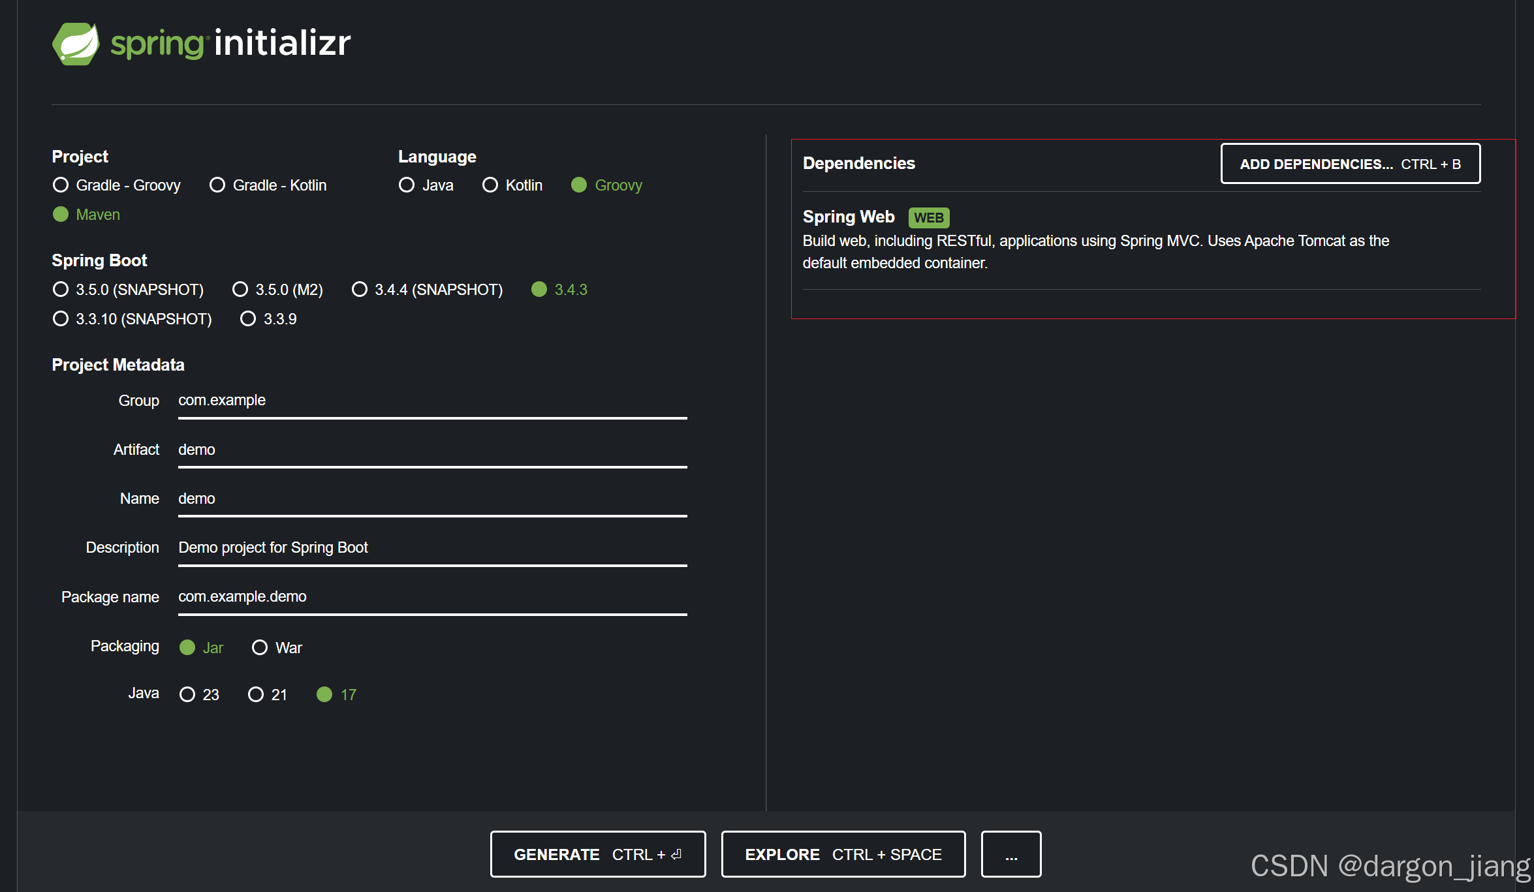
Task: Pick Spring Boot version 3.3.9
Action: (248, 319)
